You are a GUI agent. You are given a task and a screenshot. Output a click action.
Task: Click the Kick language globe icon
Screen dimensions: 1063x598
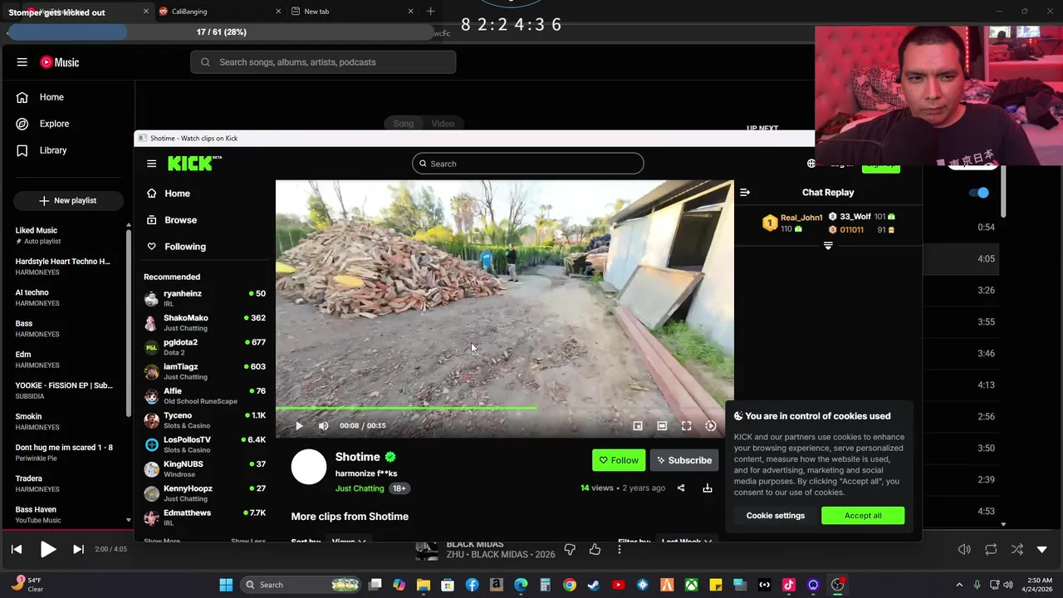[811, 164]
